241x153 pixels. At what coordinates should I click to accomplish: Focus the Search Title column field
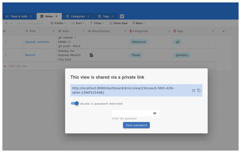point(31,23)
